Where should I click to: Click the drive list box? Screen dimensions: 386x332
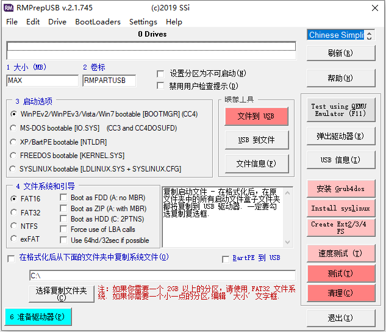151,51
